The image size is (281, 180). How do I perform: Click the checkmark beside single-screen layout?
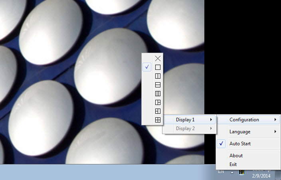point(147,67)
